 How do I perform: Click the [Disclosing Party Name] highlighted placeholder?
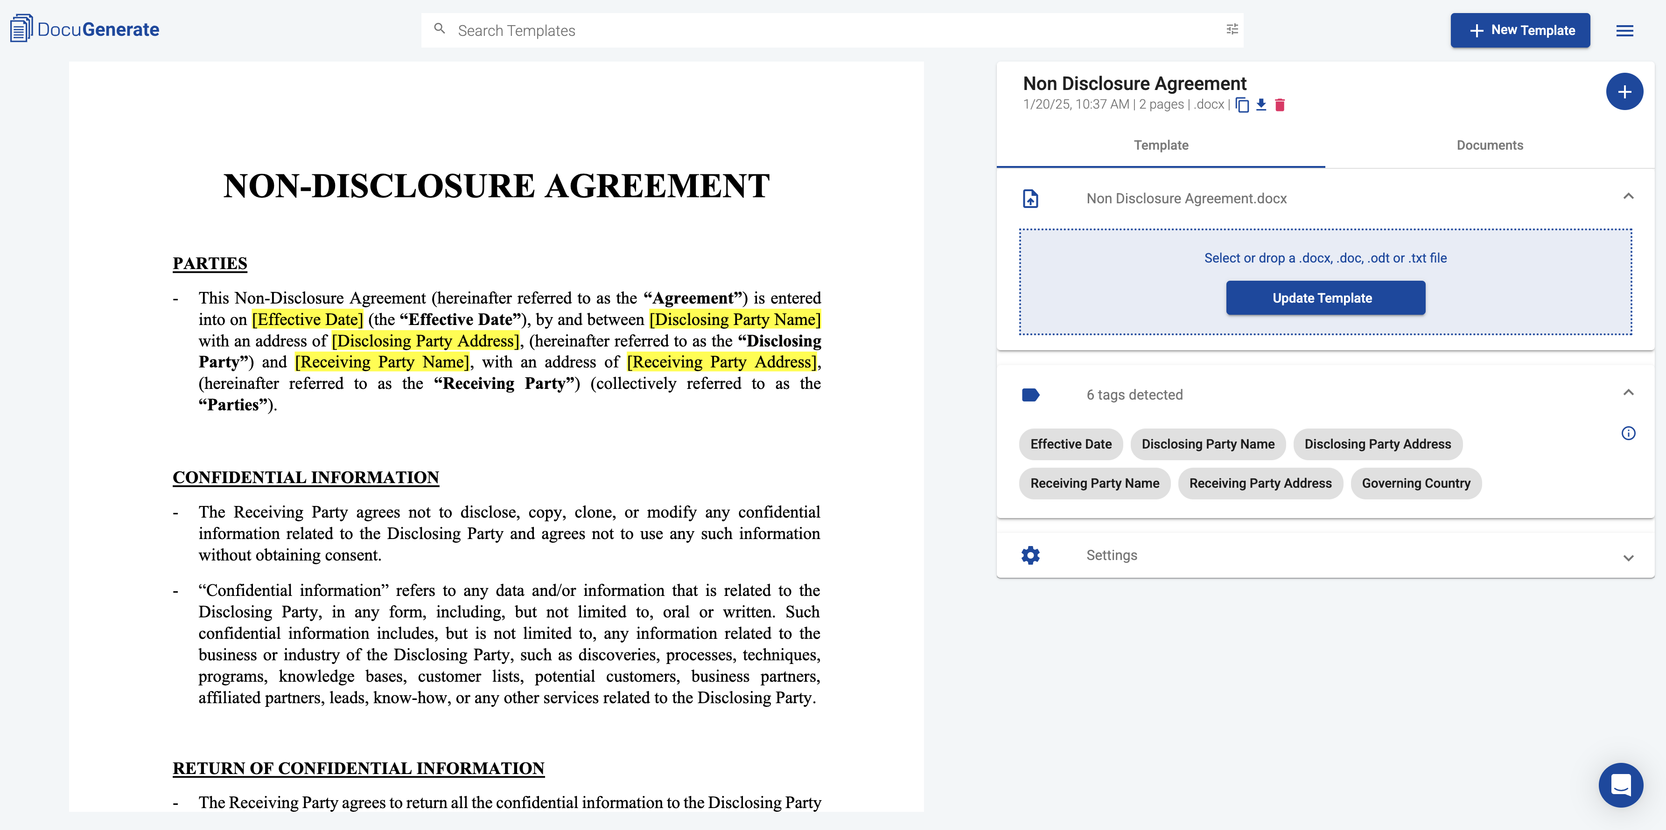pos(735,319)
